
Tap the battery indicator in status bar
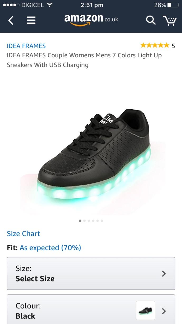(173, 5)
